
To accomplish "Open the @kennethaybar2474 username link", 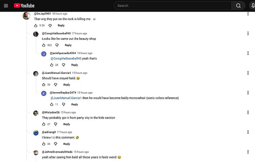I will click(x=63, y=92).
